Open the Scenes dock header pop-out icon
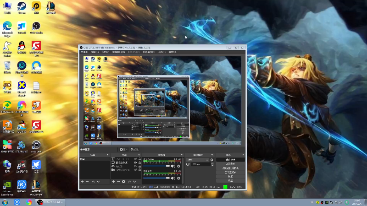 108,155
